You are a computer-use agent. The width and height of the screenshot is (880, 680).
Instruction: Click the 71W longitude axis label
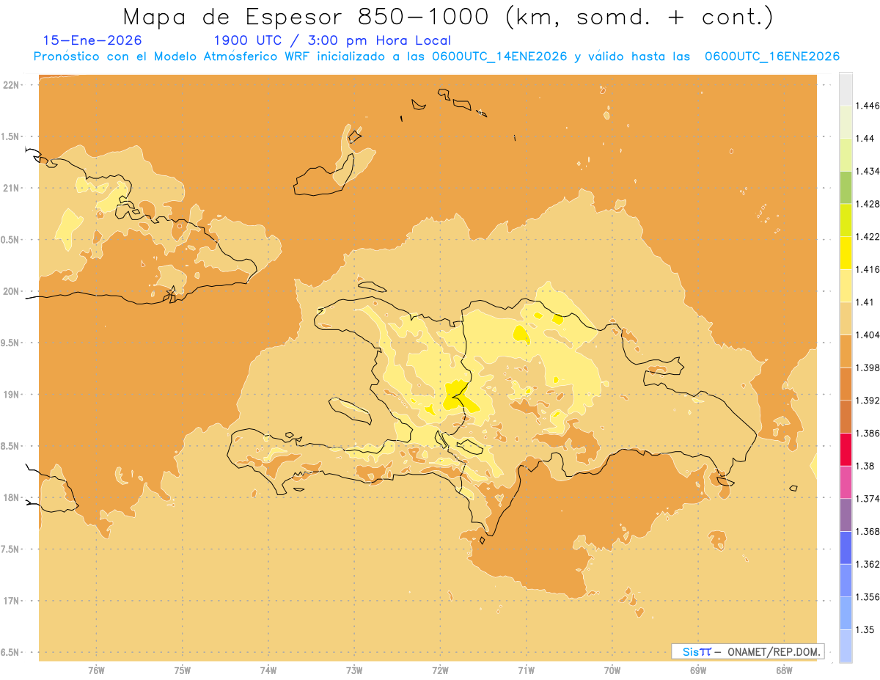526,670
